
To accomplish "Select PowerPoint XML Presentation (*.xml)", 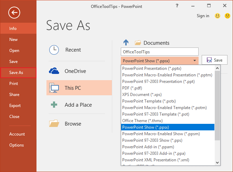I will pos(168,160).
